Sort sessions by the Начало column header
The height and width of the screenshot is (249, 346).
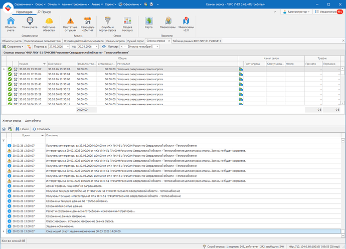click(x=32, y=64)
